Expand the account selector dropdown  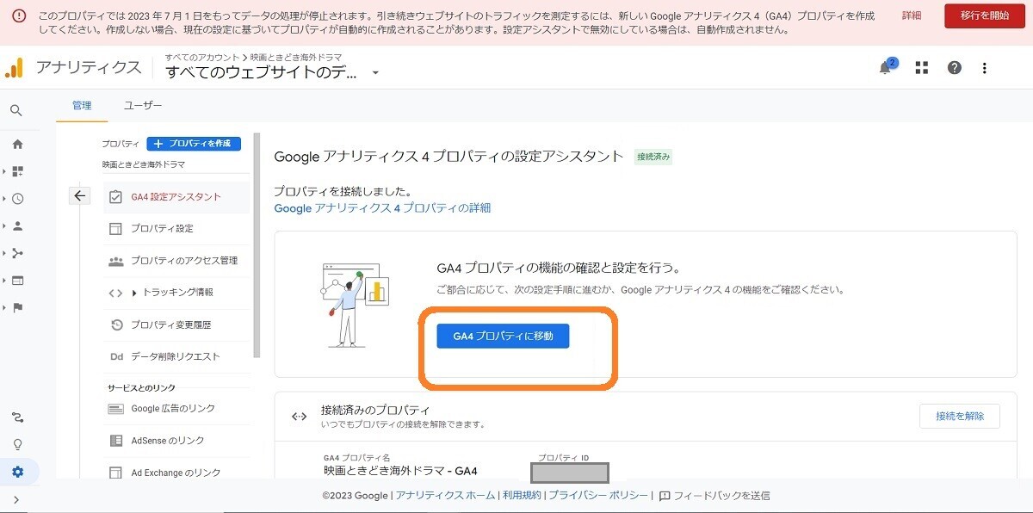coord(374,73)
